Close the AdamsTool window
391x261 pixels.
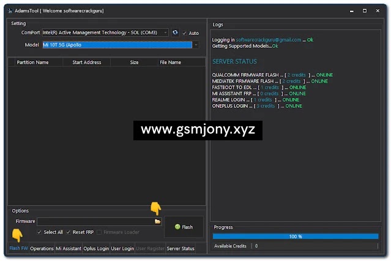[x=378, y=11]
